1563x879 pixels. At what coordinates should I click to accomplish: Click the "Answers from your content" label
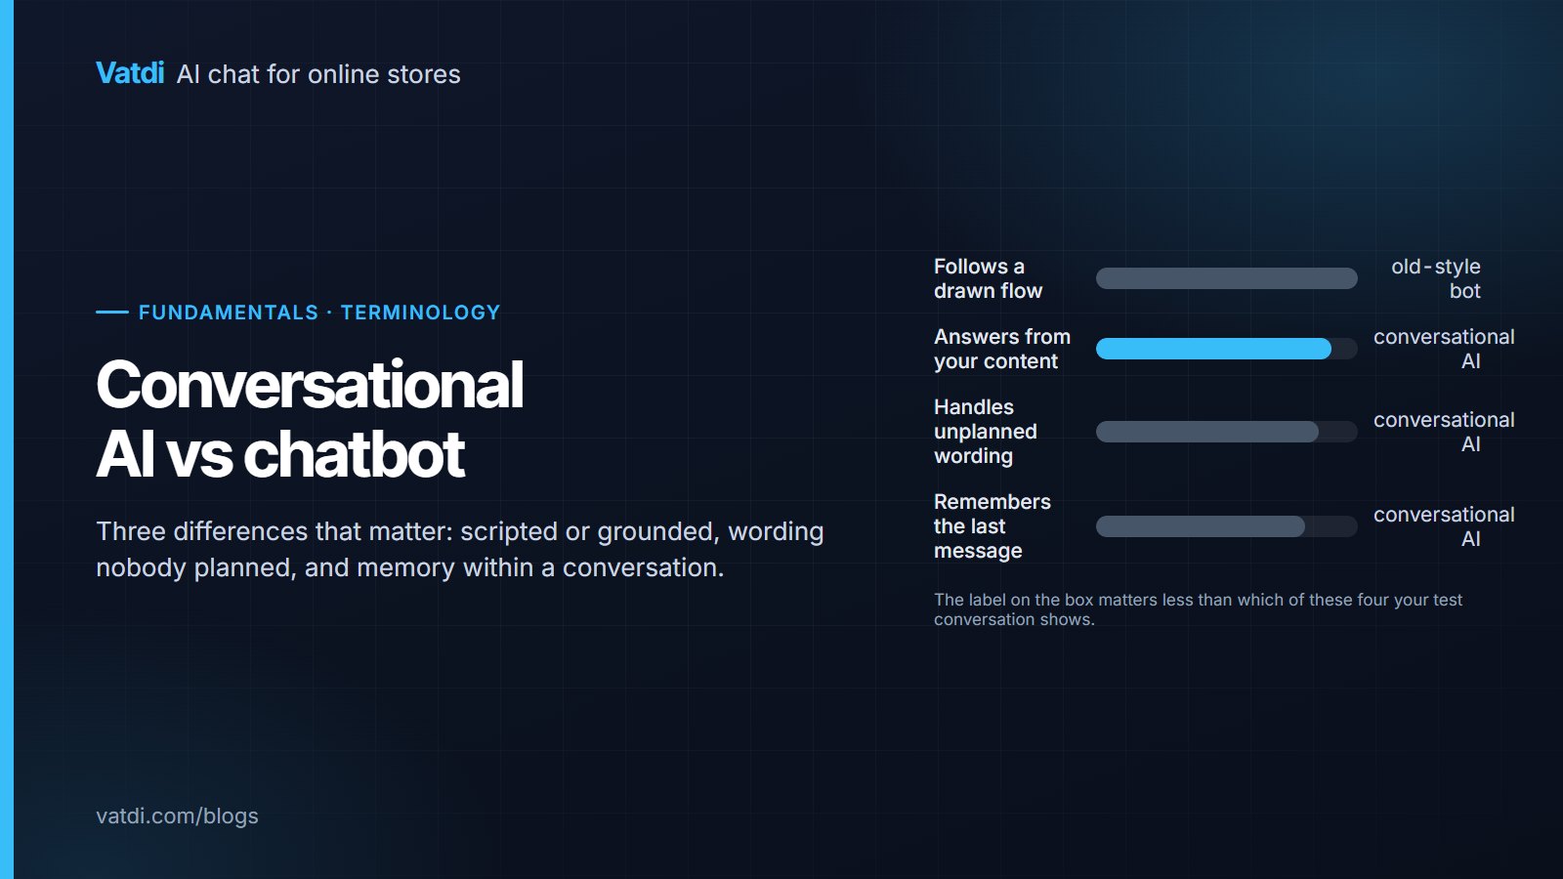point(1002,349)
